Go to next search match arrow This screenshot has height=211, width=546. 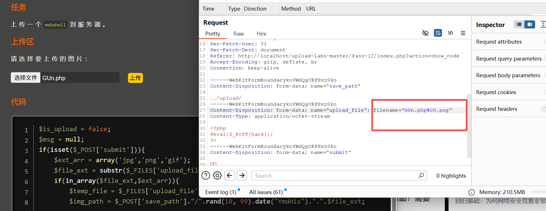[x=242, y=175]
